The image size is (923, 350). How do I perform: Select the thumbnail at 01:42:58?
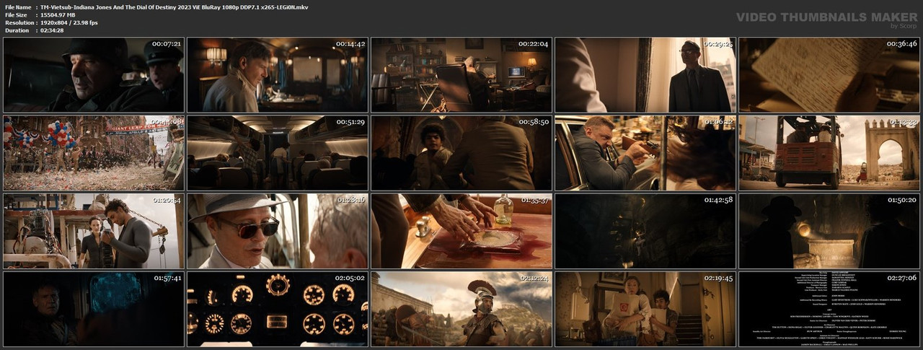645,231
